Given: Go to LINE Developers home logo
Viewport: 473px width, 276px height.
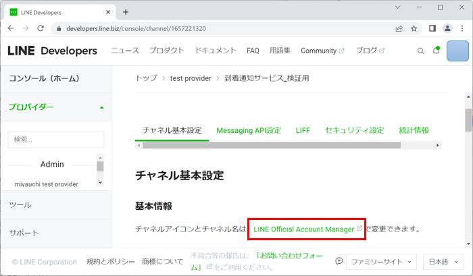Looking at the screenshot, I should [x=52, y=51].
